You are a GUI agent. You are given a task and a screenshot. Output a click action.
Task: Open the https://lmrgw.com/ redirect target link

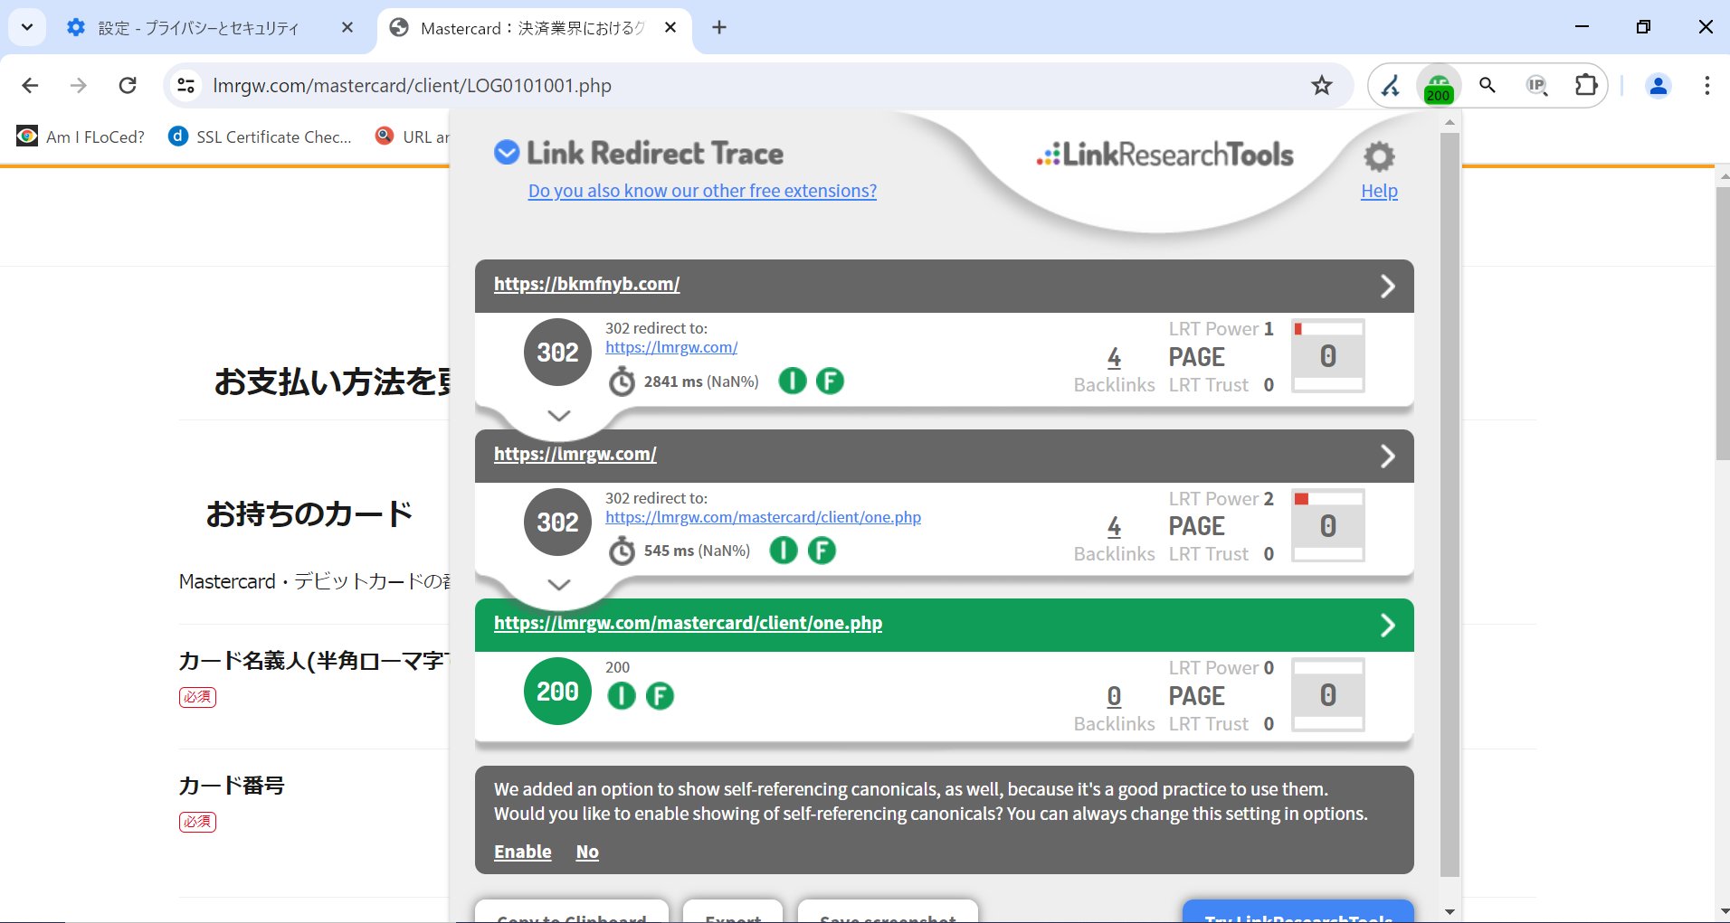pos(671,347)
